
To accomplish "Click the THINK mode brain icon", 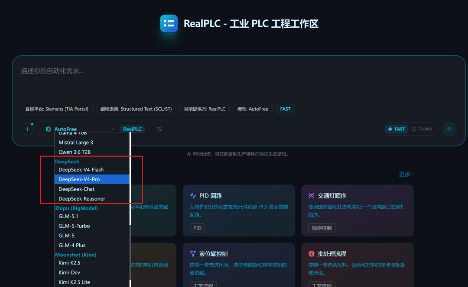I will point(414,129).
